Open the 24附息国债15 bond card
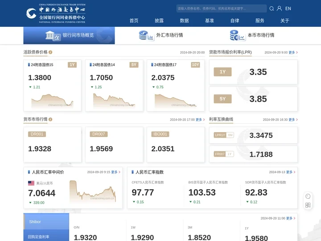This screenshot has height=241, width=321. pyautogui.click(x=53, y=85)
